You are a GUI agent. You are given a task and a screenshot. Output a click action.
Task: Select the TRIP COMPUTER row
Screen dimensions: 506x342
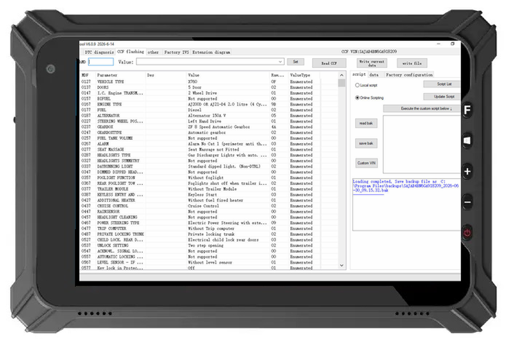pyautogui.click(x=209, y=228)
